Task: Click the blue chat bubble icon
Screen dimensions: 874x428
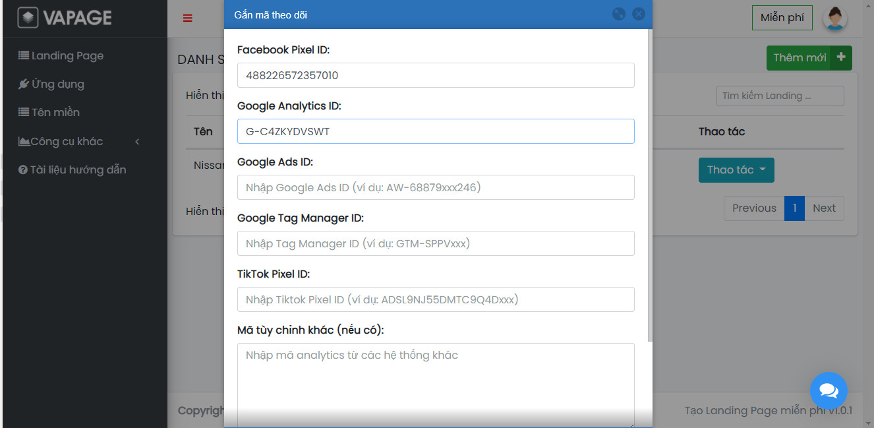Action: 829,390
